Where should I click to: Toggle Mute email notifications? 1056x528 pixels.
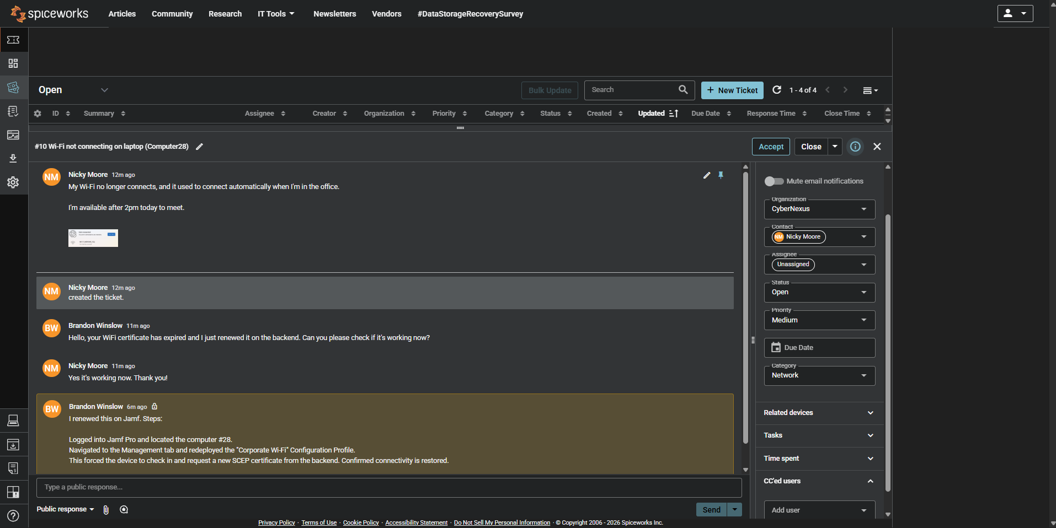[774, 181]
